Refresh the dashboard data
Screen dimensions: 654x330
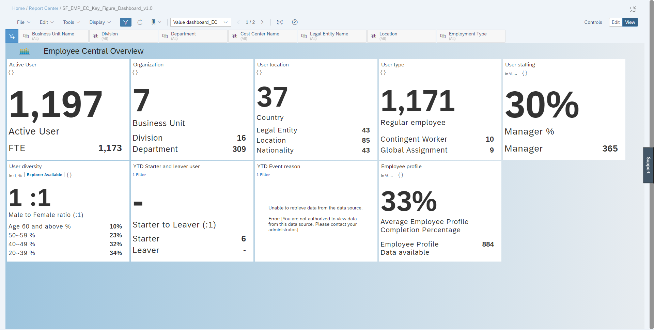(140, 22)
